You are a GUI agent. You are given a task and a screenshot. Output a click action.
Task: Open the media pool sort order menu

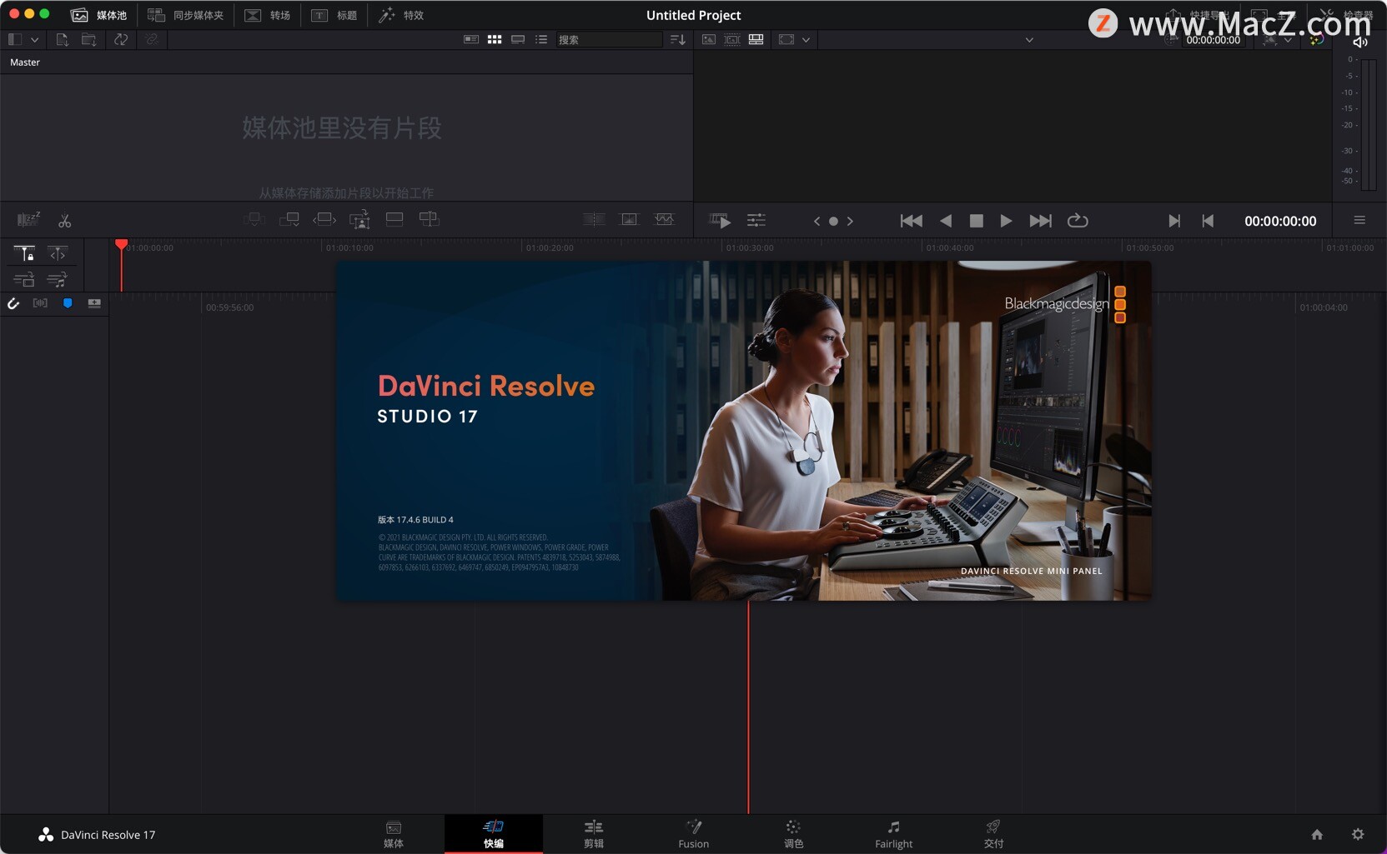(678, 39)
